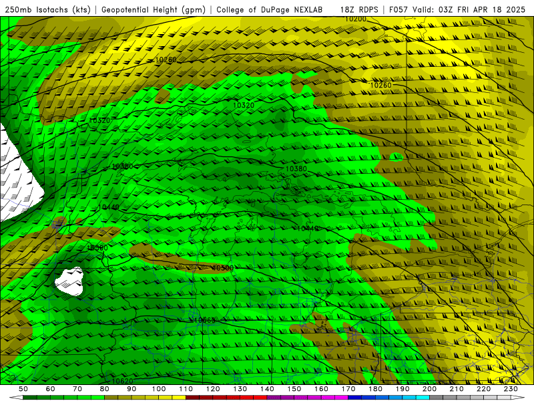This screenshot has height=401, width=534.
Task: Click the "F057" forecast hour label
Action: 398,9
